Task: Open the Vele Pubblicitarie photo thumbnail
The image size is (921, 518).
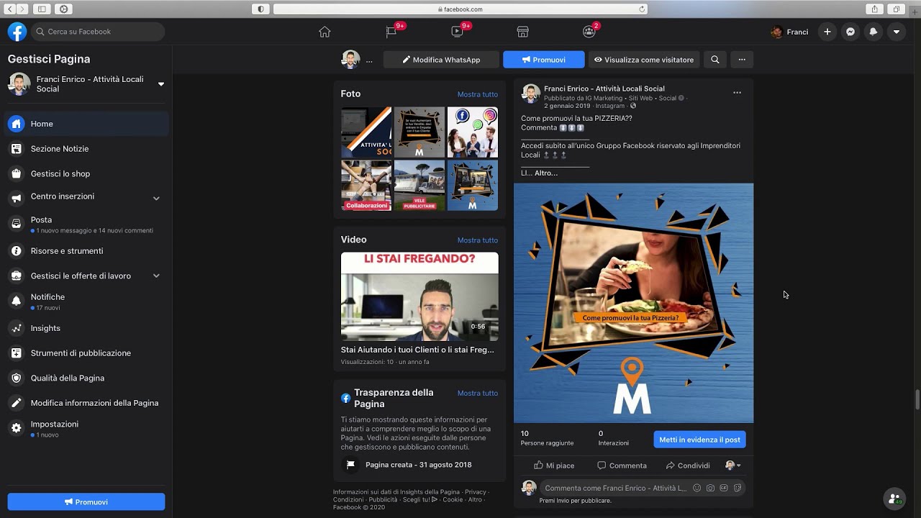Action: (419, 186)
